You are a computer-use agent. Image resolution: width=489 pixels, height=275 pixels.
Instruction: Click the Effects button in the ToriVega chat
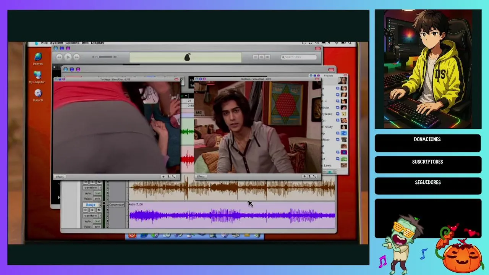tap(60, 177)
